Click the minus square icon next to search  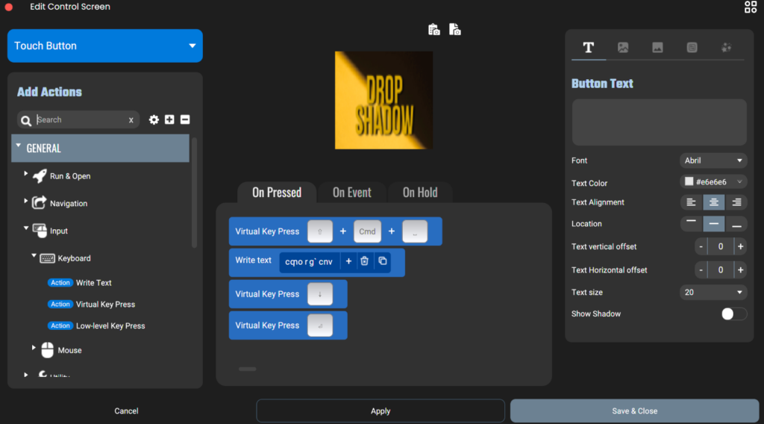pos(185,120)
